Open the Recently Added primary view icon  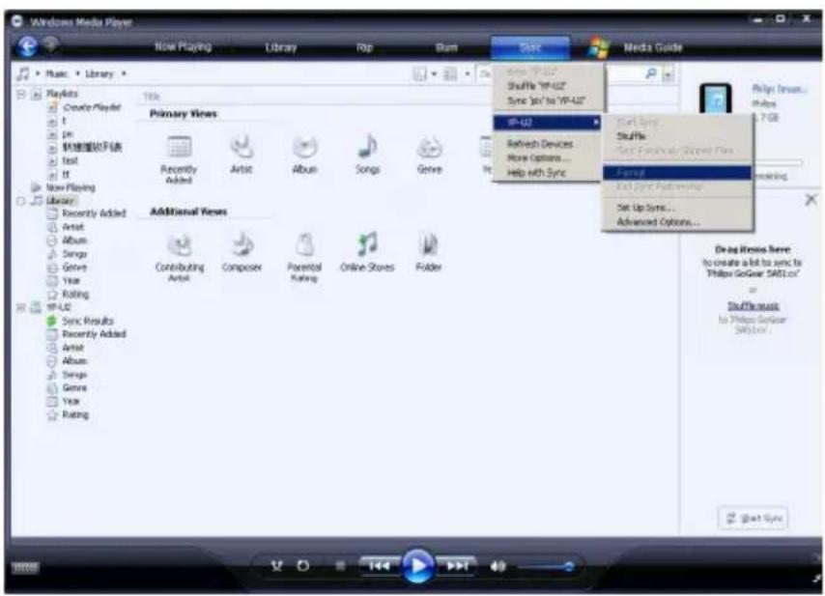[x=179, y=147]
